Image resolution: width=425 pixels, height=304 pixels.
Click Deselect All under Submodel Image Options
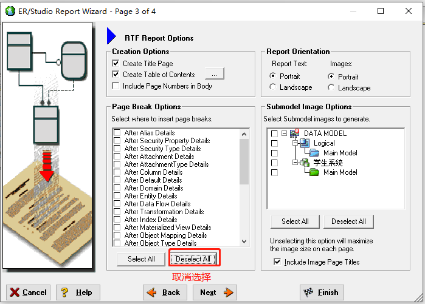click(x=348, y=221)
